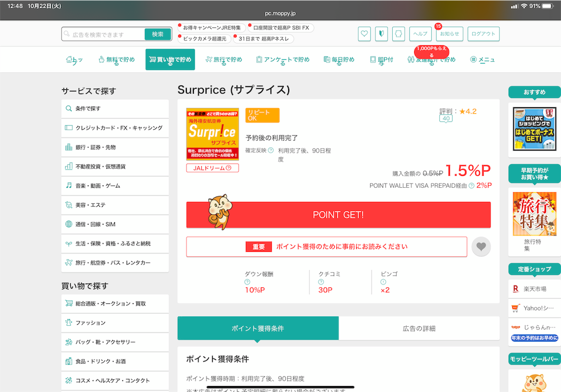This screenshot has height=392, width=561.
Task: Click 31日まで 超高Pネスレ tag
Action: [264, 39]
